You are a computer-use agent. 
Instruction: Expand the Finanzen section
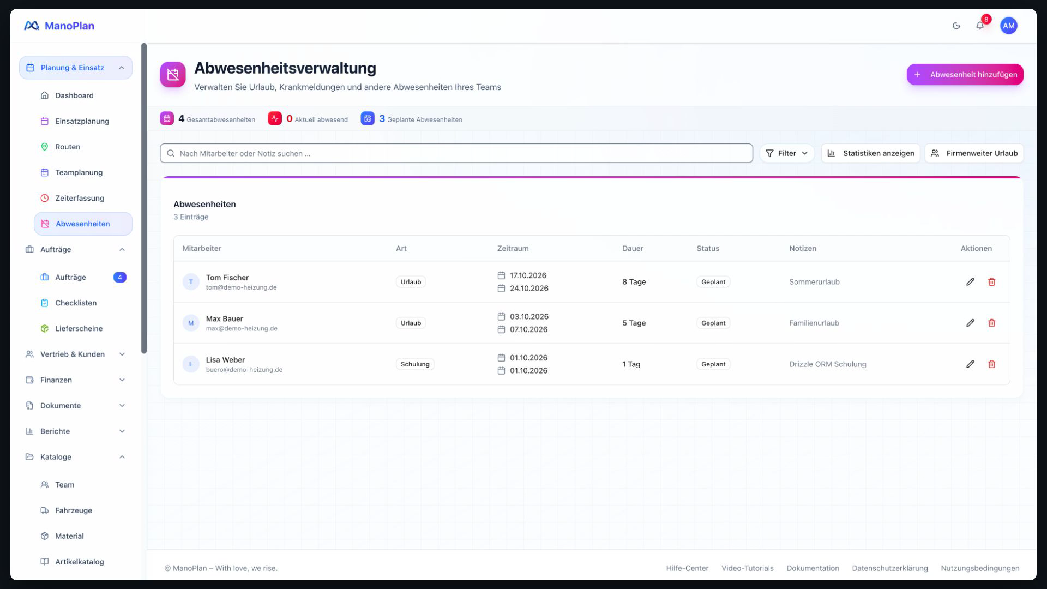(x=76, y=380)
